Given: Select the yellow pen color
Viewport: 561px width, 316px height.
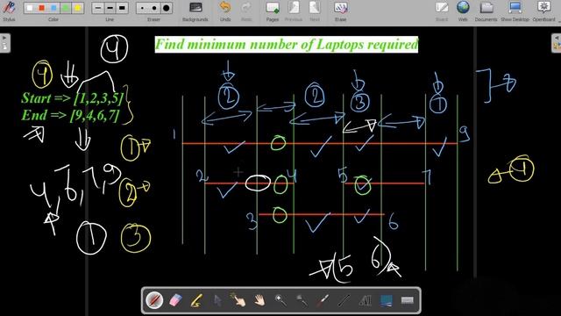Looking at the screenshot, I should [x=78, y=8].
